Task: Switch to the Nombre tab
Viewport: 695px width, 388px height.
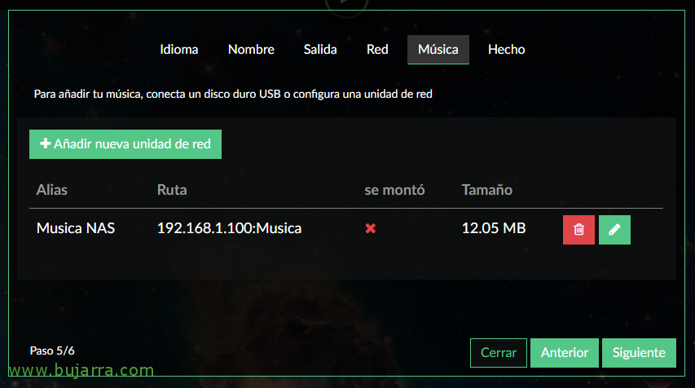Action: coord(251,49)
